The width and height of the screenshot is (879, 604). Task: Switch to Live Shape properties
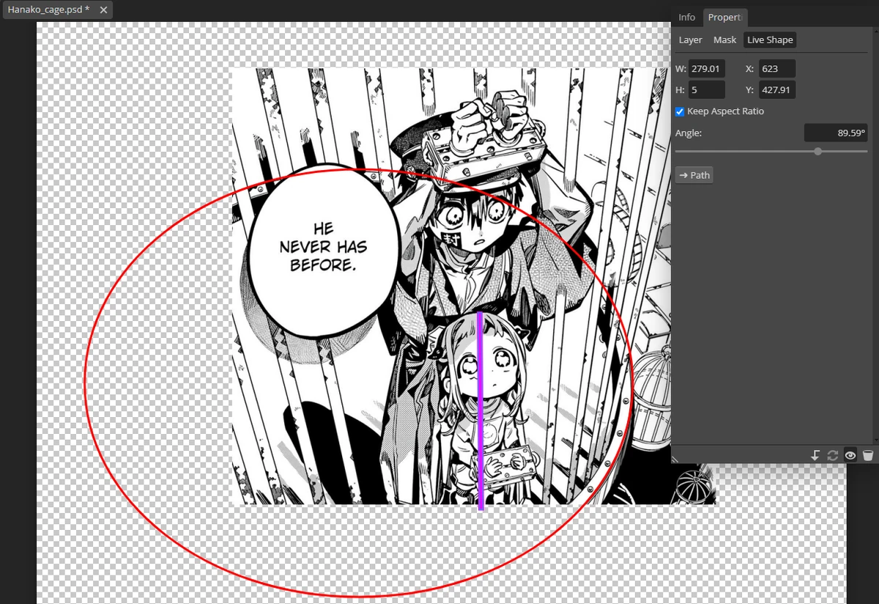pos(769,40)
